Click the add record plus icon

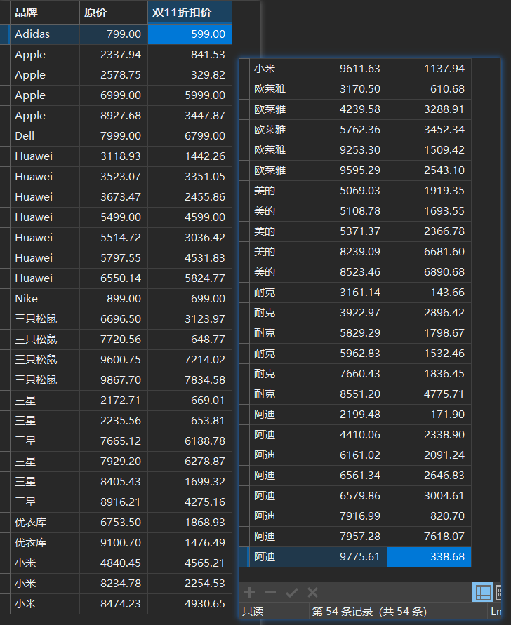pyautogui.click(x=249, y=593)
